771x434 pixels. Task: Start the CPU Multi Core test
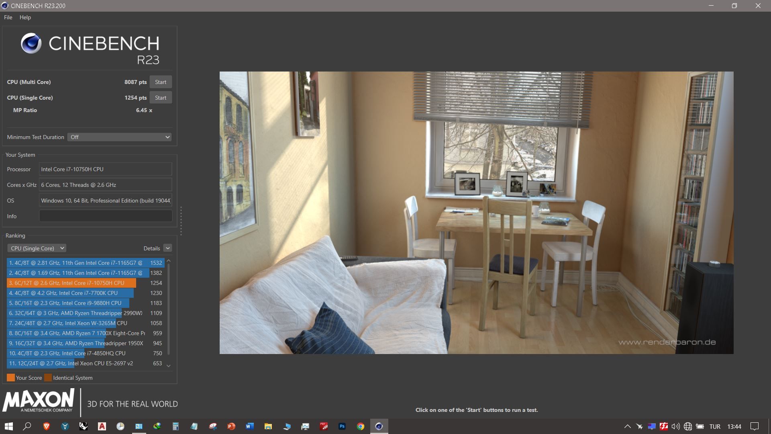tap(161, 82)
